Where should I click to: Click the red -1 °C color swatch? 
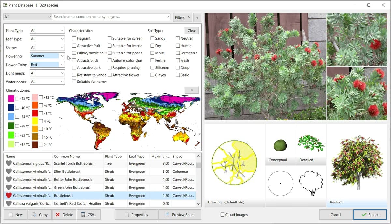(x=35, y=113)
